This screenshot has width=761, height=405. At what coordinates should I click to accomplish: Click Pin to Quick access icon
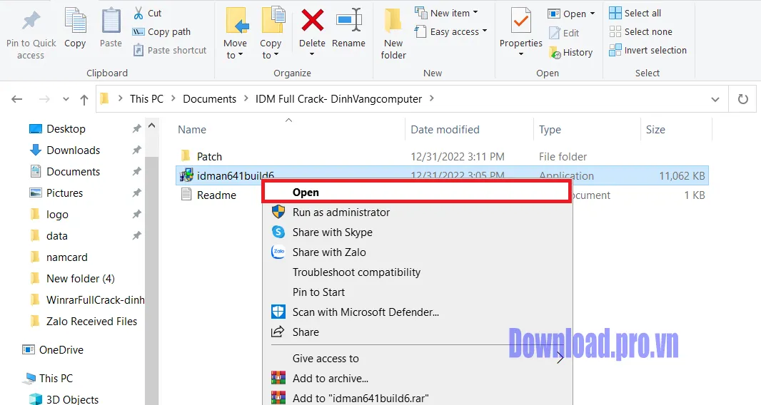[31, 21]
